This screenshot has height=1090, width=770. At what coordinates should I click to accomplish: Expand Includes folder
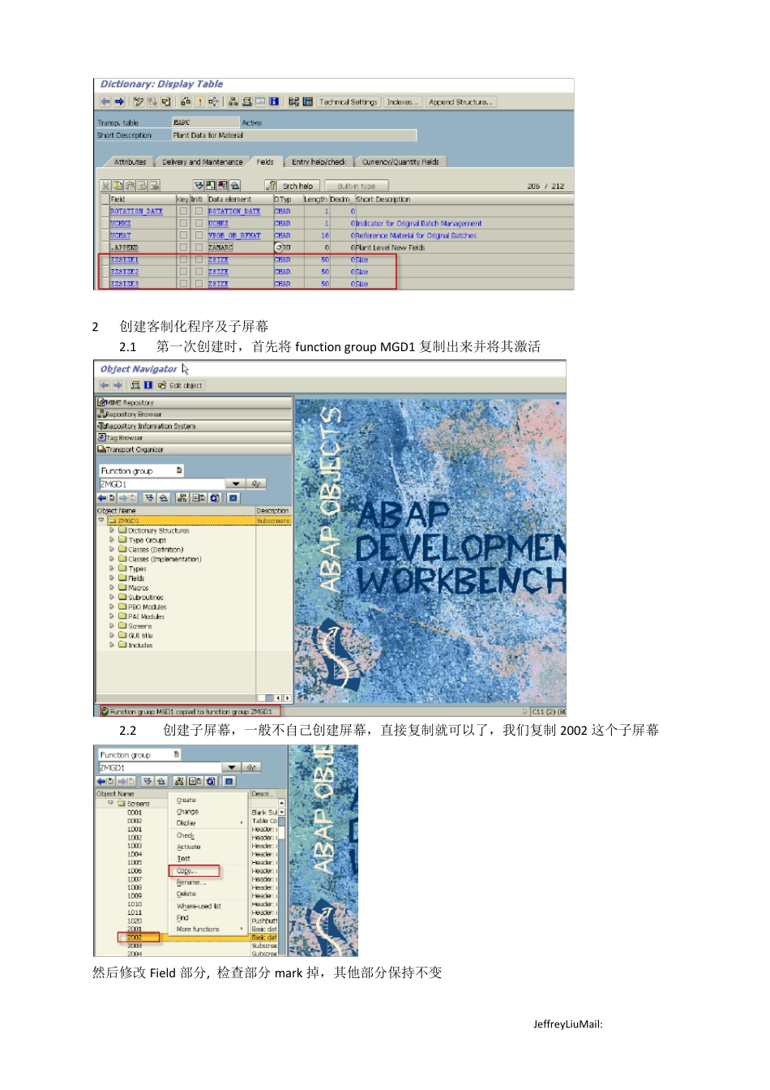[112, 646]
